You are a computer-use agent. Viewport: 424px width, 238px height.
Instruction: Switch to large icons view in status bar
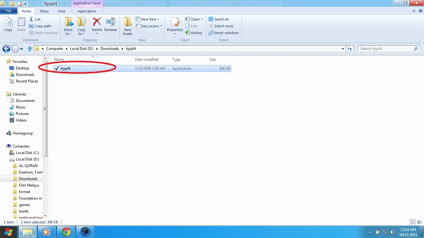(x=419, y=222)
